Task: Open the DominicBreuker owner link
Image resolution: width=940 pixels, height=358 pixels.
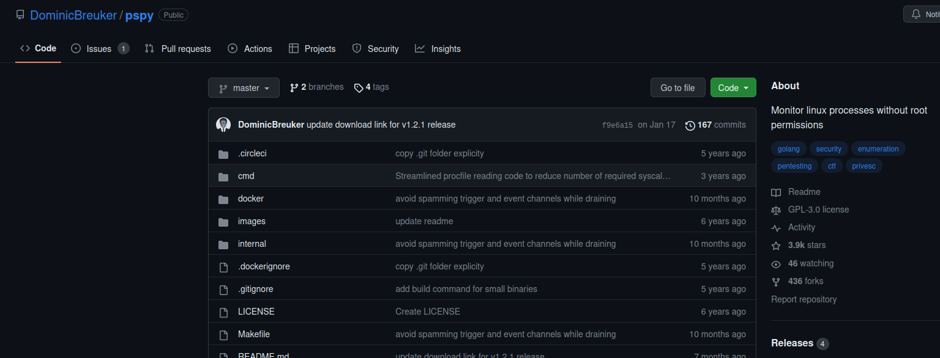Action: point(73,15)
